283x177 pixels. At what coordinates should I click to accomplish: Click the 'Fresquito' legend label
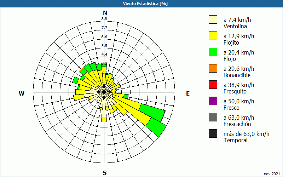pos(235,92)
